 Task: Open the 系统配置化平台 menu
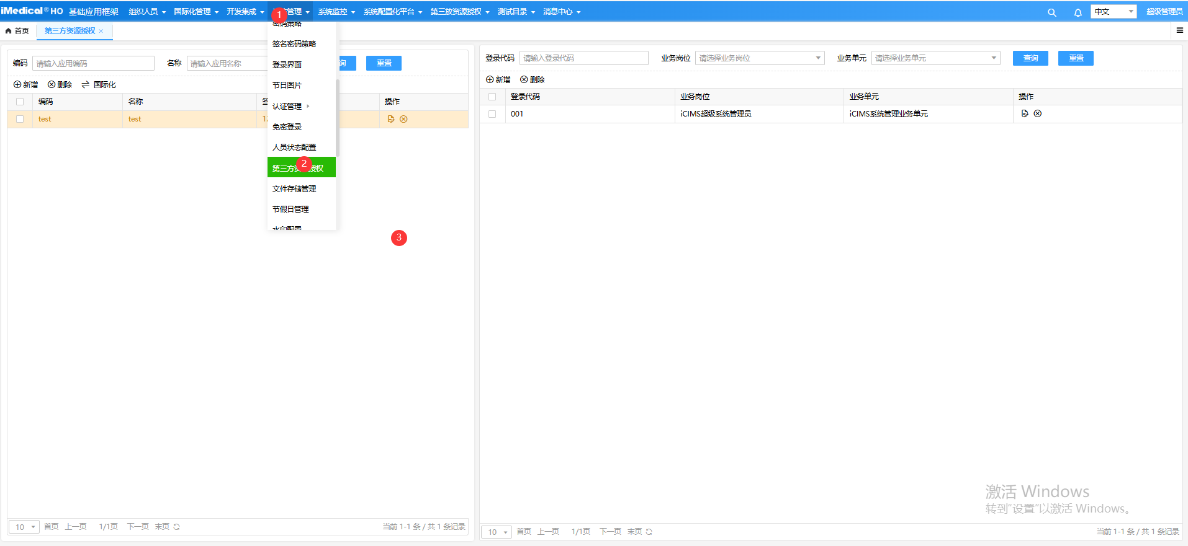pyautogui.click(x=393, y=12)
